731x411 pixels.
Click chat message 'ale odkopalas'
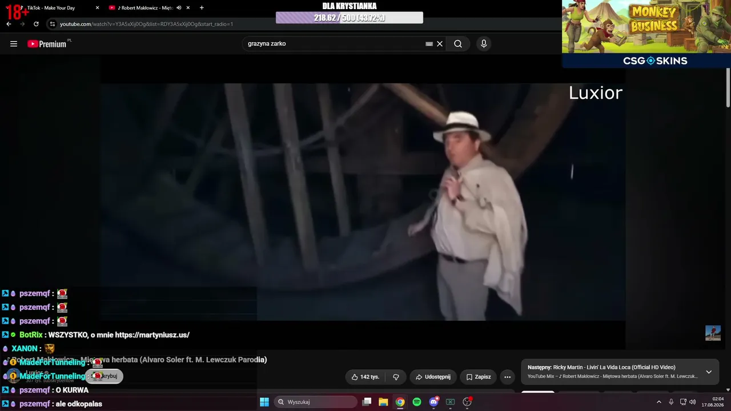point(79,404)
